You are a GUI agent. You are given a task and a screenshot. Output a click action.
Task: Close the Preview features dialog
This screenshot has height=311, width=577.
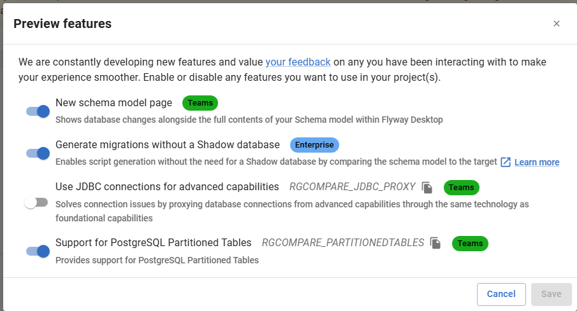557,24
